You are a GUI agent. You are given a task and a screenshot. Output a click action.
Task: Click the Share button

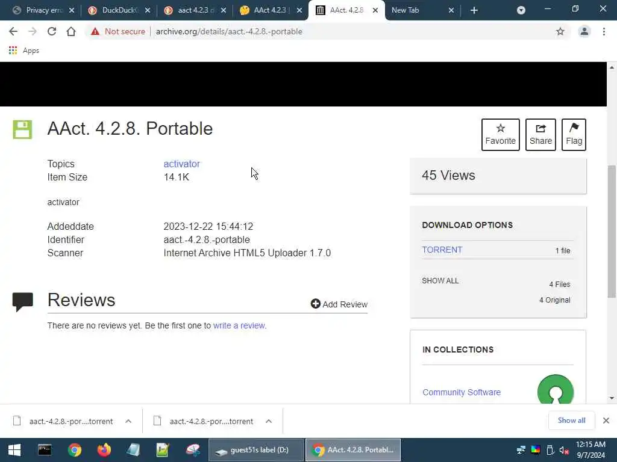pos(540,135)
